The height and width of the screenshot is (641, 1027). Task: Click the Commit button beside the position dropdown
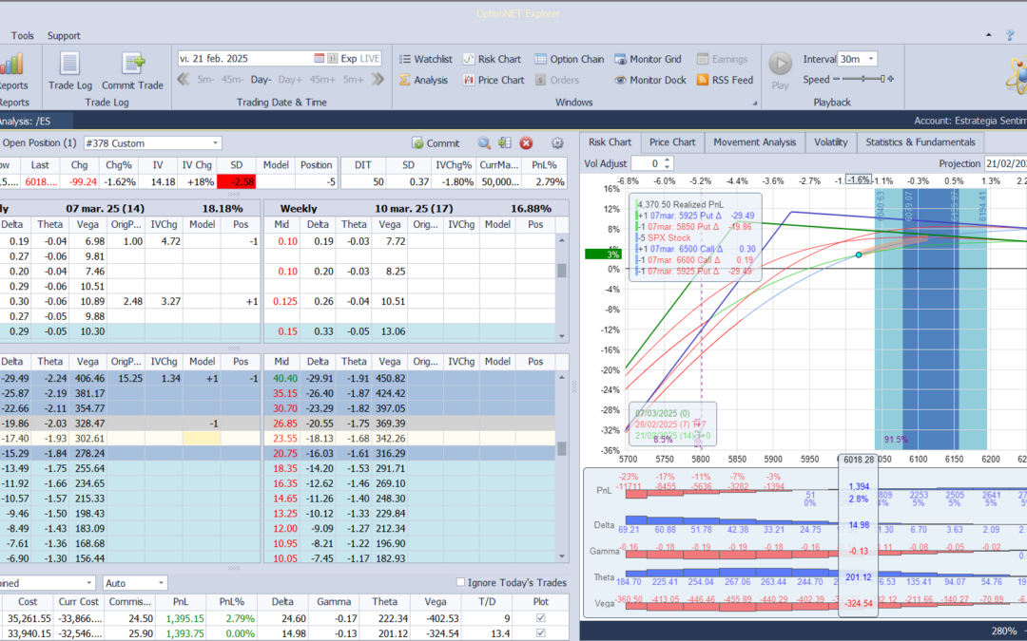pyautogui.click(x=436, y=143)
